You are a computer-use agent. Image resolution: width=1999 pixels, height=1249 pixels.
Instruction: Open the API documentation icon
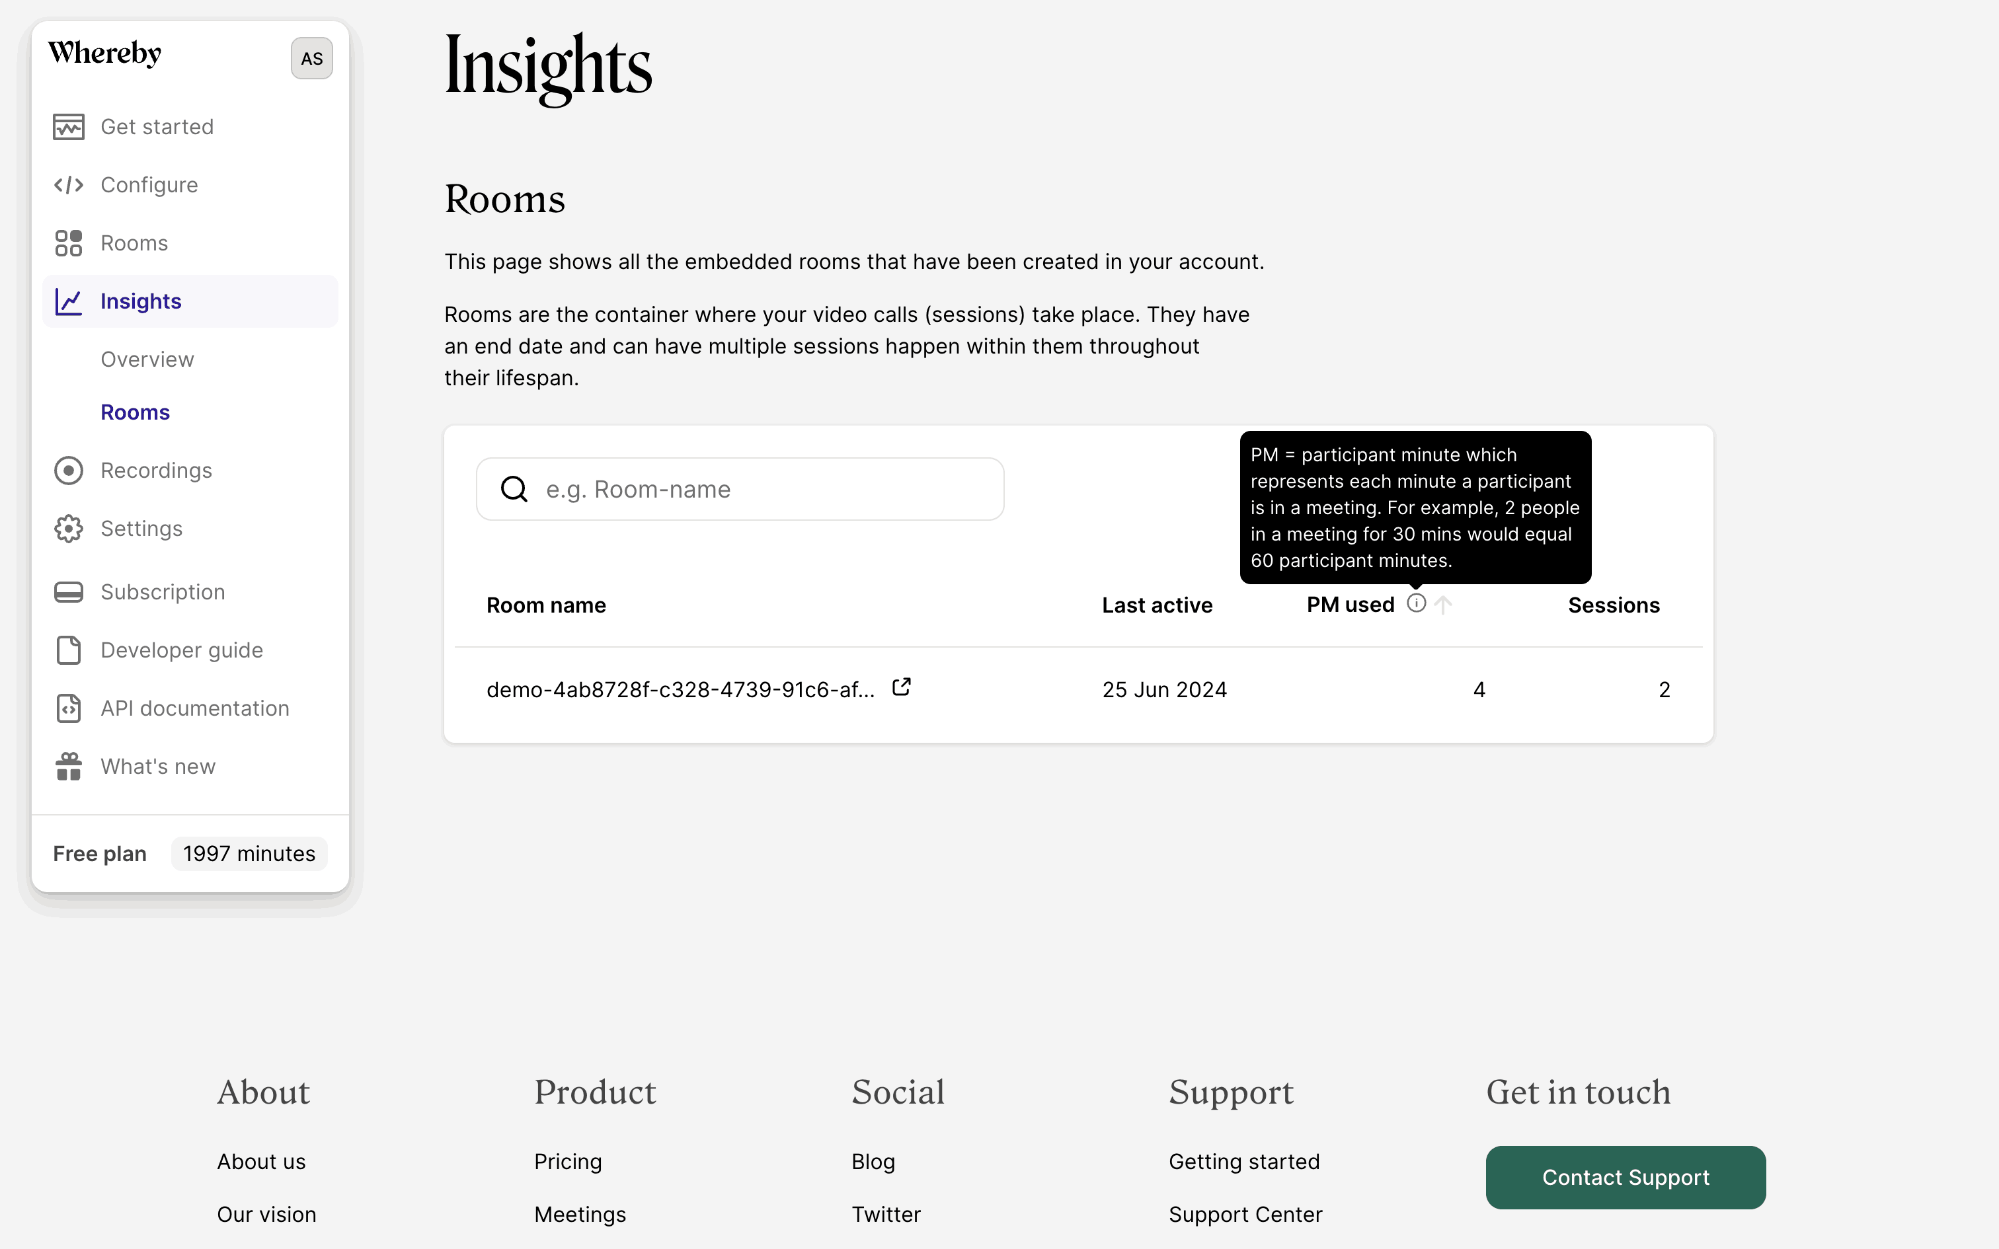pyautogui.click(x=69, y=708)
